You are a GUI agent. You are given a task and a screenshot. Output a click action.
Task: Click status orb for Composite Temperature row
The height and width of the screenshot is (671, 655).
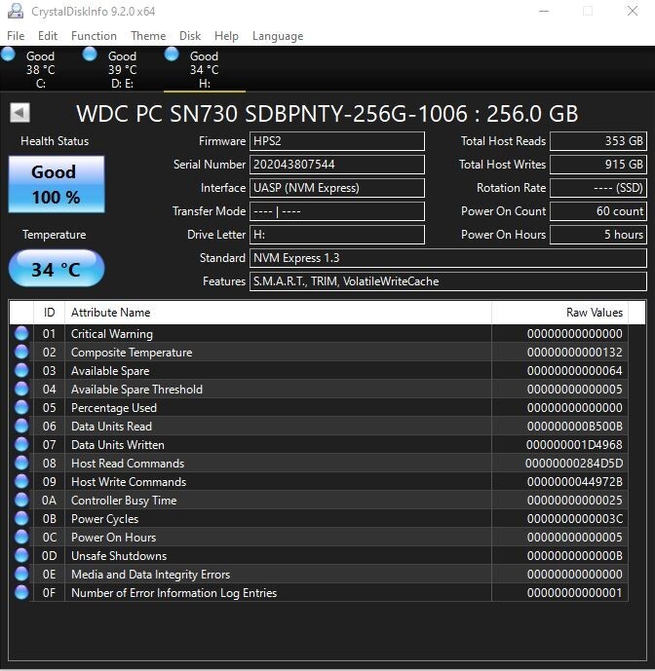click(21, 352)
